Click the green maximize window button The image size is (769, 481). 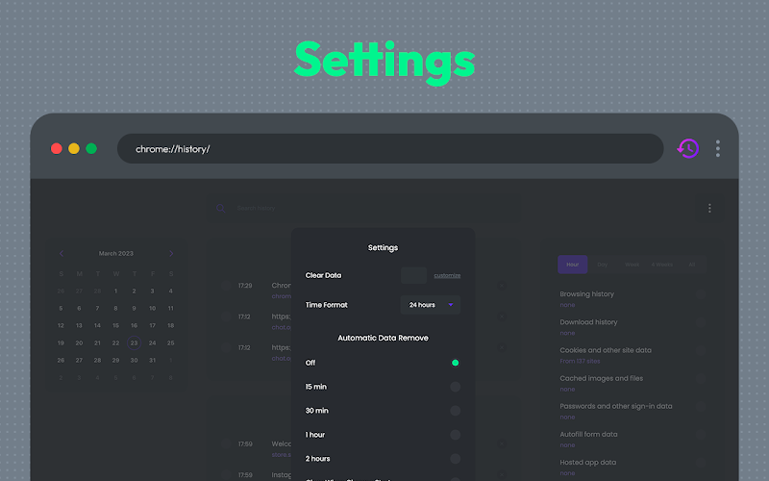pos(91,148)
